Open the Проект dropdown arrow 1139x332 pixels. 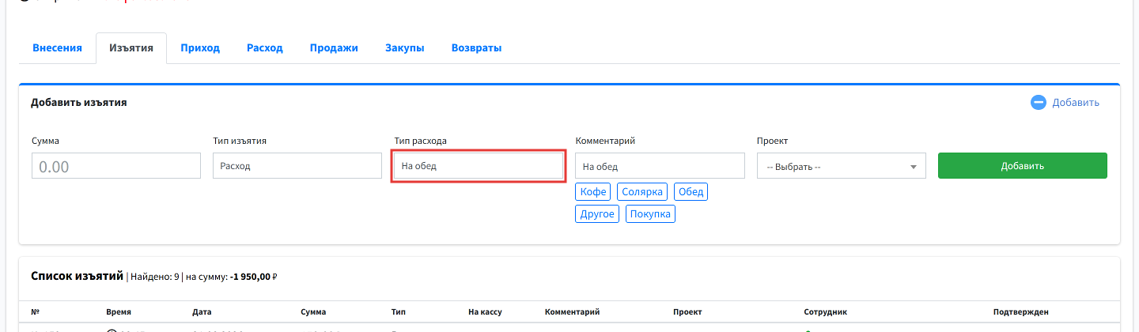click(x=914, y=167)
